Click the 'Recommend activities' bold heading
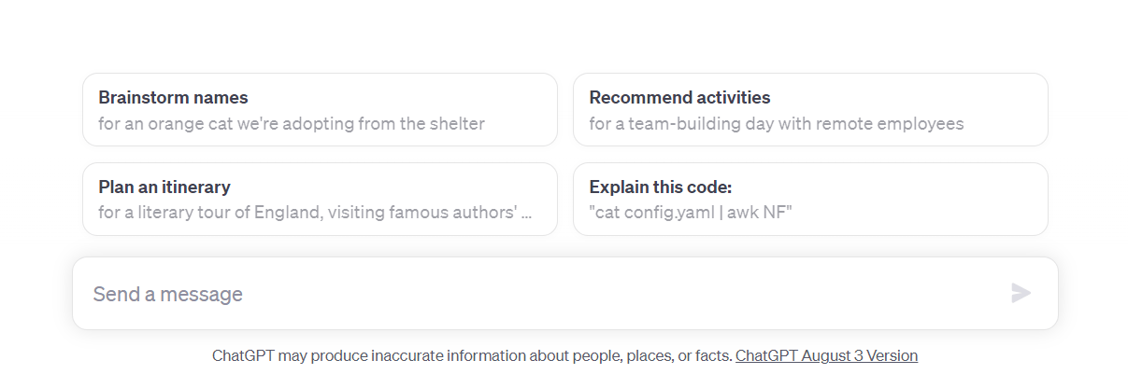The image size is (1128, 388). (x=679, y=98)
